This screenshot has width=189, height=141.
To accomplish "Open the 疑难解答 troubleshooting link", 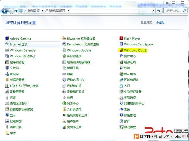I will tap(16, 121).
